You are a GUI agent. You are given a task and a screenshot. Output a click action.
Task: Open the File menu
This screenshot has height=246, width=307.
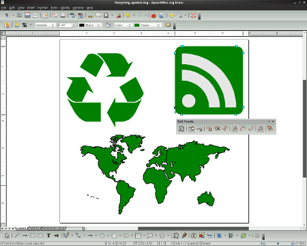click(4, 8)
